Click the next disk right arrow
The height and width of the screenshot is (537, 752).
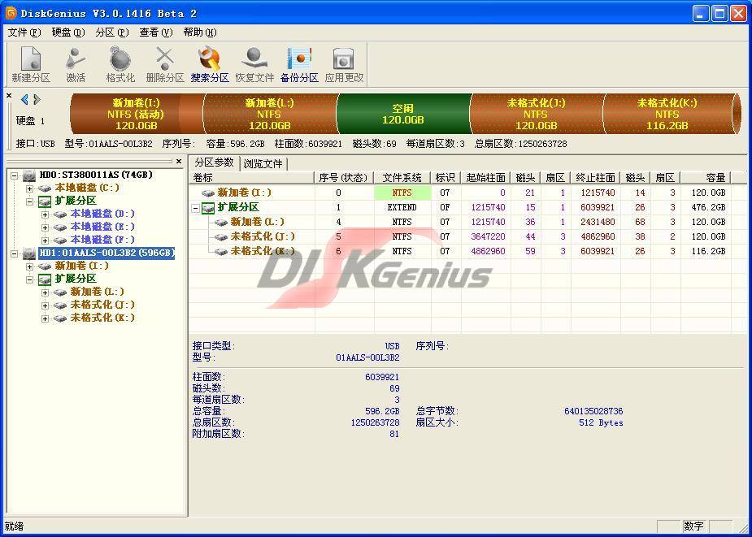click(37, 99)
